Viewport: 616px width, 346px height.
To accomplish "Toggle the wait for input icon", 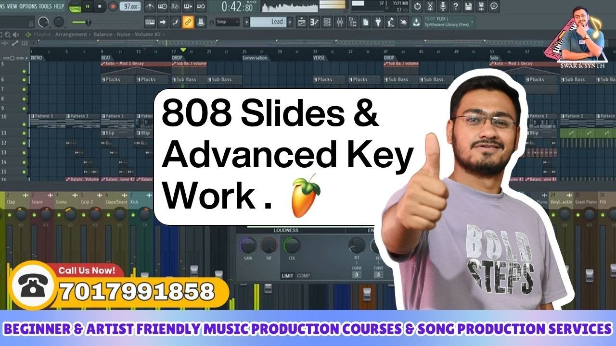I will (163, 7).
